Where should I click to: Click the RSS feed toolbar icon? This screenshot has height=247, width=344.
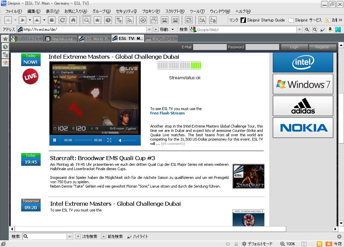pyautogui.click(x=130, y=20)
